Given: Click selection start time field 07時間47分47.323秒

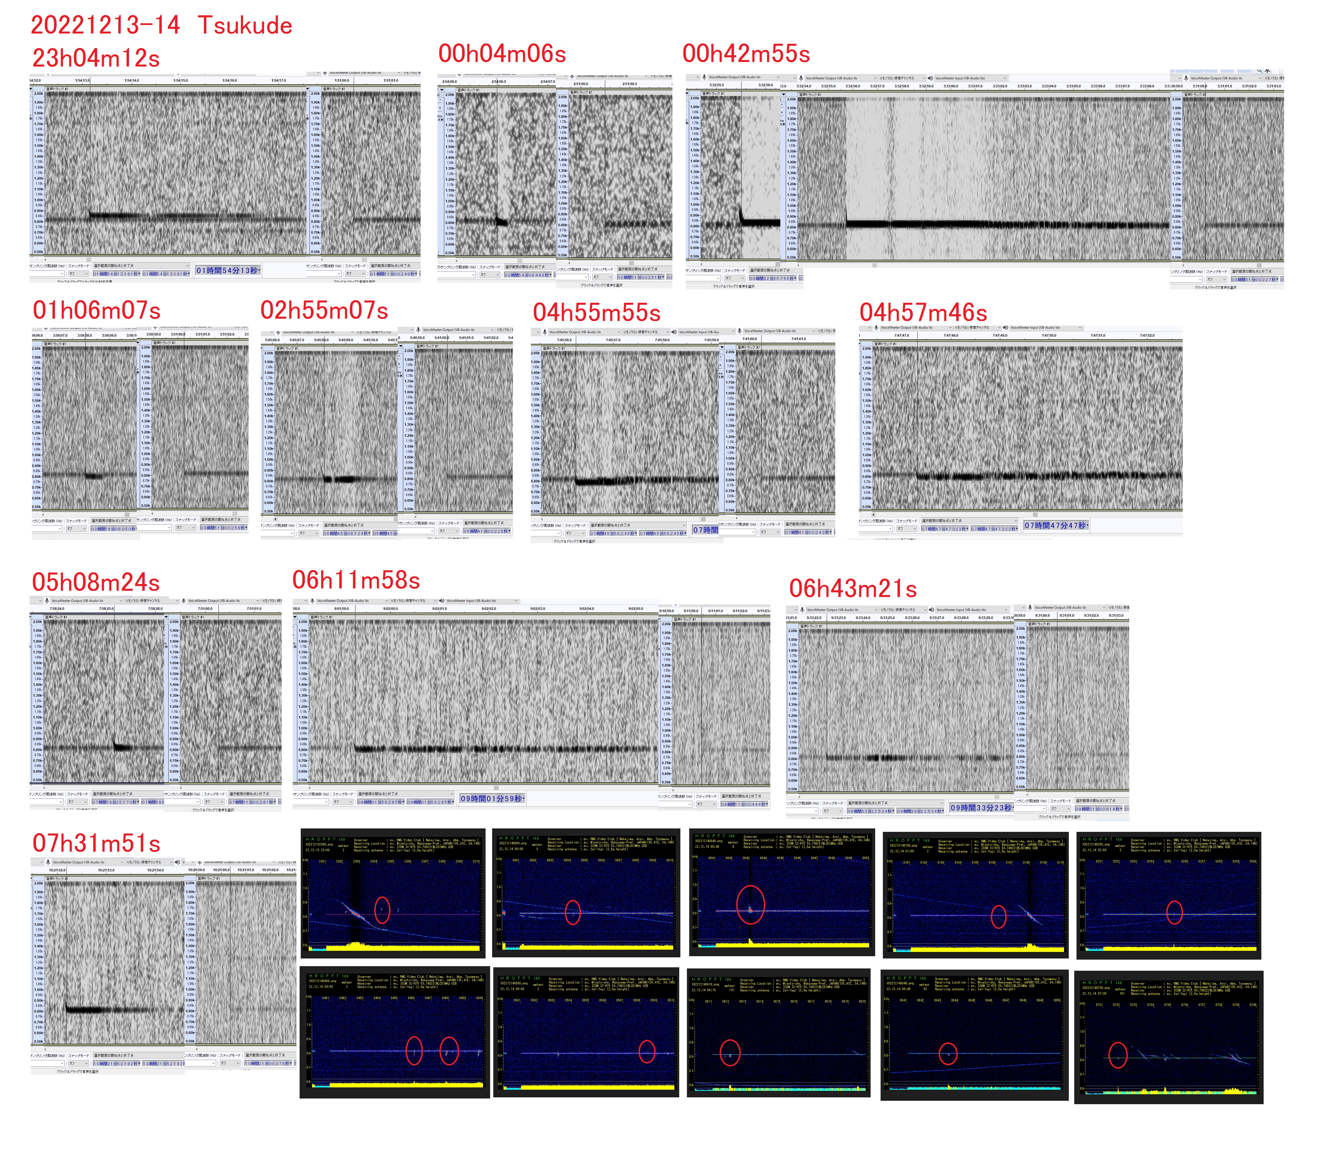Looking at the screenshot, I should (944, 528).
